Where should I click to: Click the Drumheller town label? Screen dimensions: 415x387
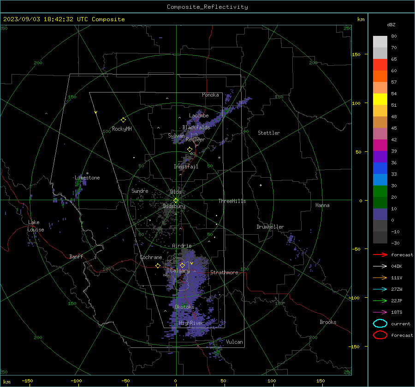[270, 227]
